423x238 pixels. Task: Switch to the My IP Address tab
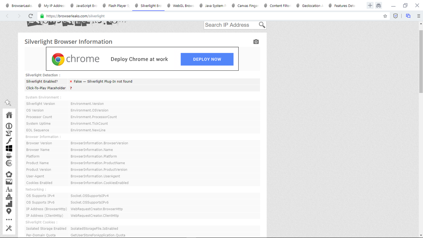click(x=52, y=6)
